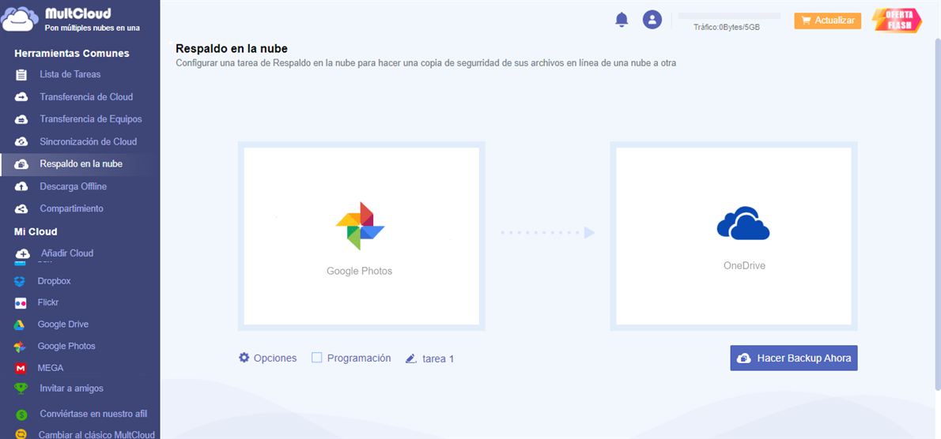Select the OneDrive destination box
Image resolution: width=941 pixels, height=439 pixels.
click(x=733, y=236)
